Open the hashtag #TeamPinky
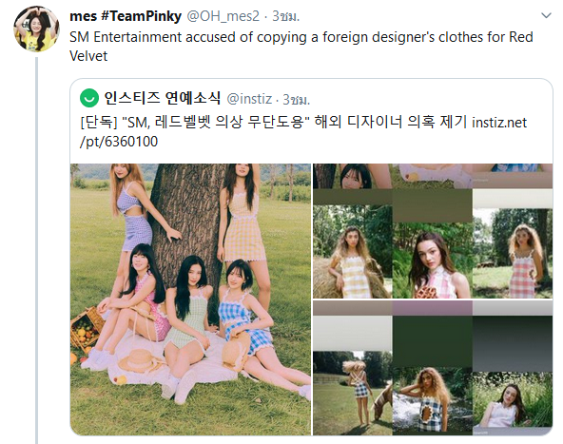Image resolution: width=563 pixels, height=444 pixels. point(141,16)
